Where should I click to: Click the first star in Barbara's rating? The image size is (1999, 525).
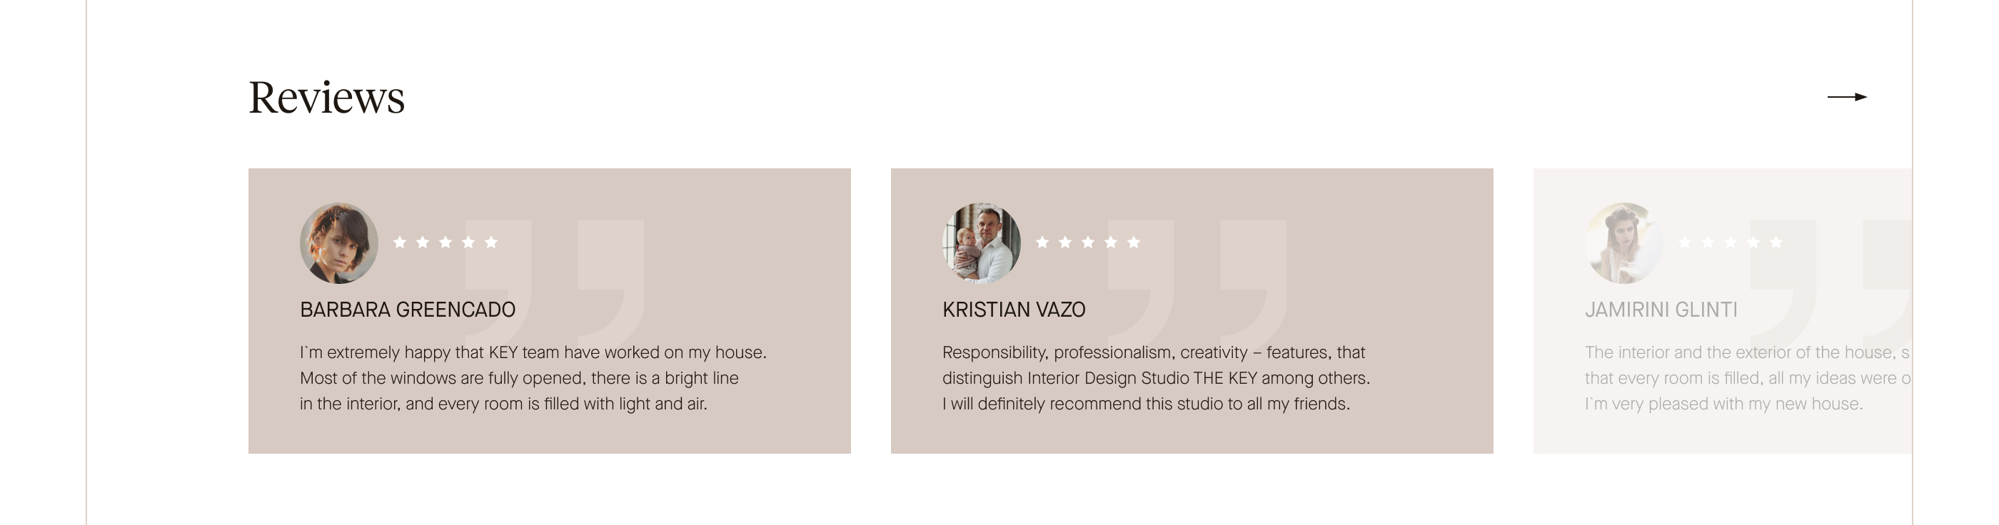pos(400,242)
